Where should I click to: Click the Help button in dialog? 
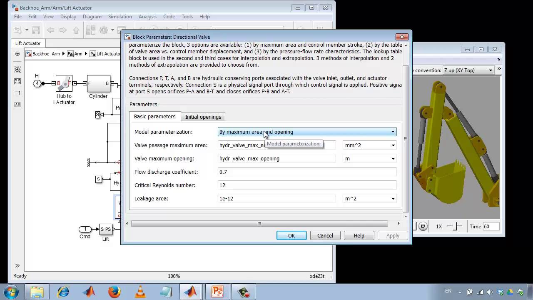click(x=359, y=235)
